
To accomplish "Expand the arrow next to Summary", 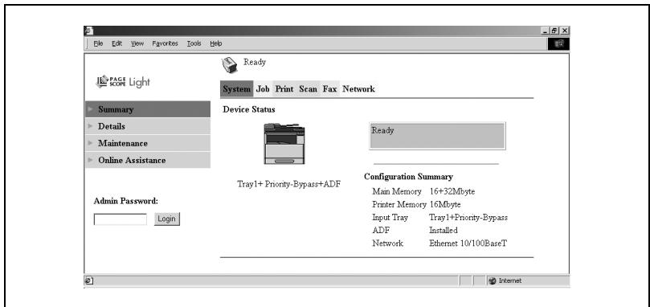I will coord(90,109).
